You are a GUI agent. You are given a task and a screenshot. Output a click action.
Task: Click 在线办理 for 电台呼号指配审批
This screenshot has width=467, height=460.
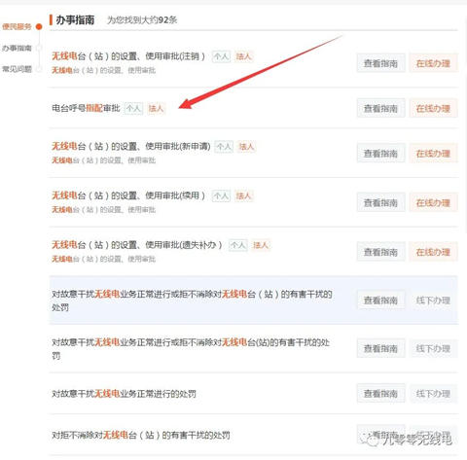(433, 108)
